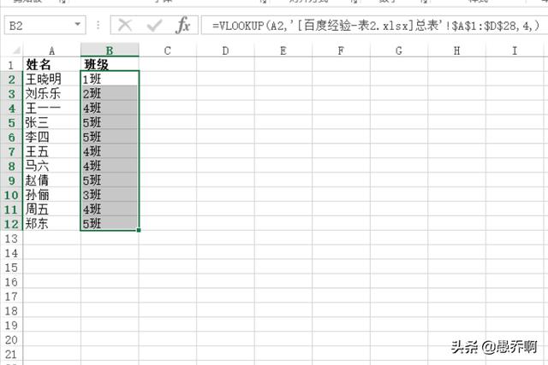
Task: Click cell with 3班 next to 孙俪
Action: tap(109, 195)
